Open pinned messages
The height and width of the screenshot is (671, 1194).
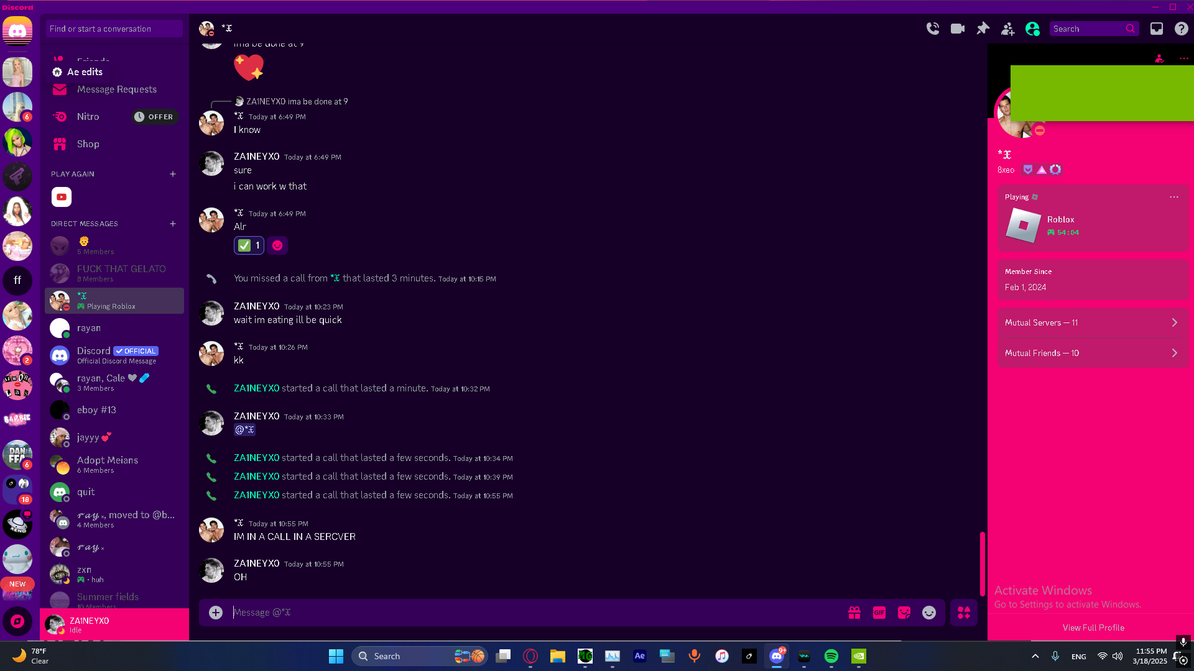[983, 29]
